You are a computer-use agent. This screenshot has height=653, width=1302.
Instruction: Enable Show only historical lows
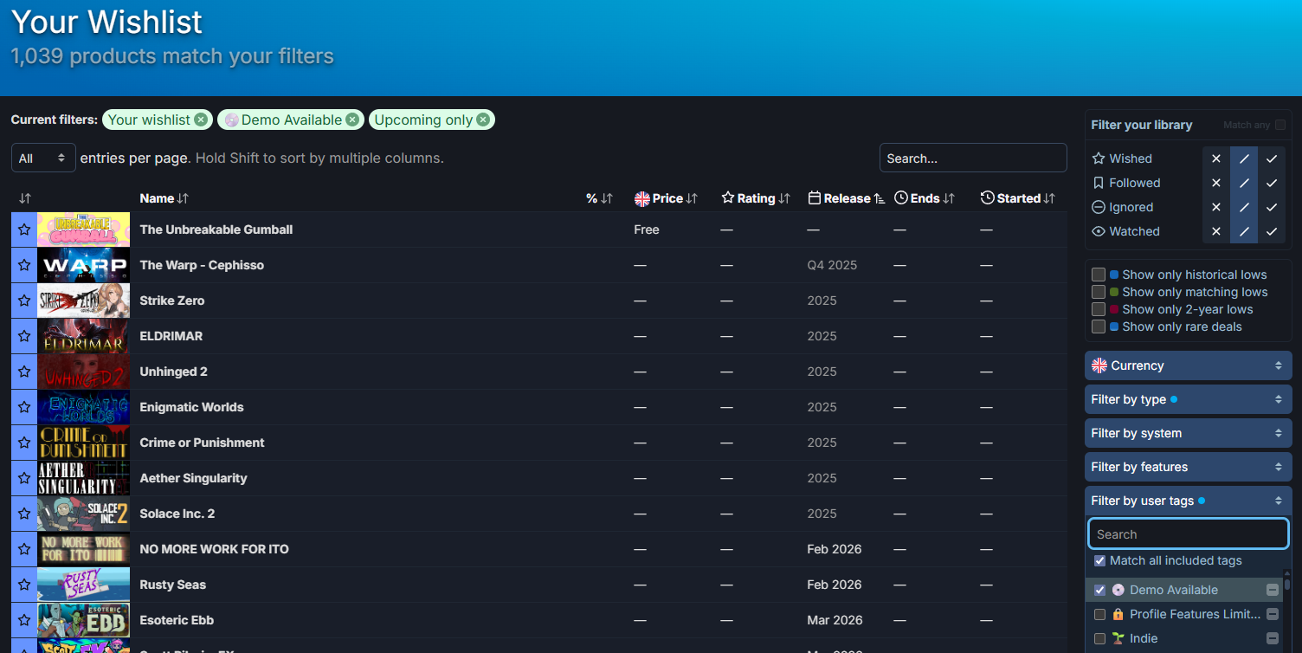click(1099, 275)
